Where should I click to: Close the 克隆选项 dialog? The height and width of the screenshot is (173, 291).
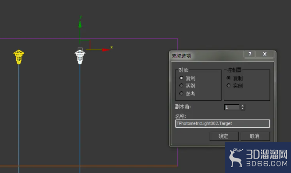pos(265,54)
